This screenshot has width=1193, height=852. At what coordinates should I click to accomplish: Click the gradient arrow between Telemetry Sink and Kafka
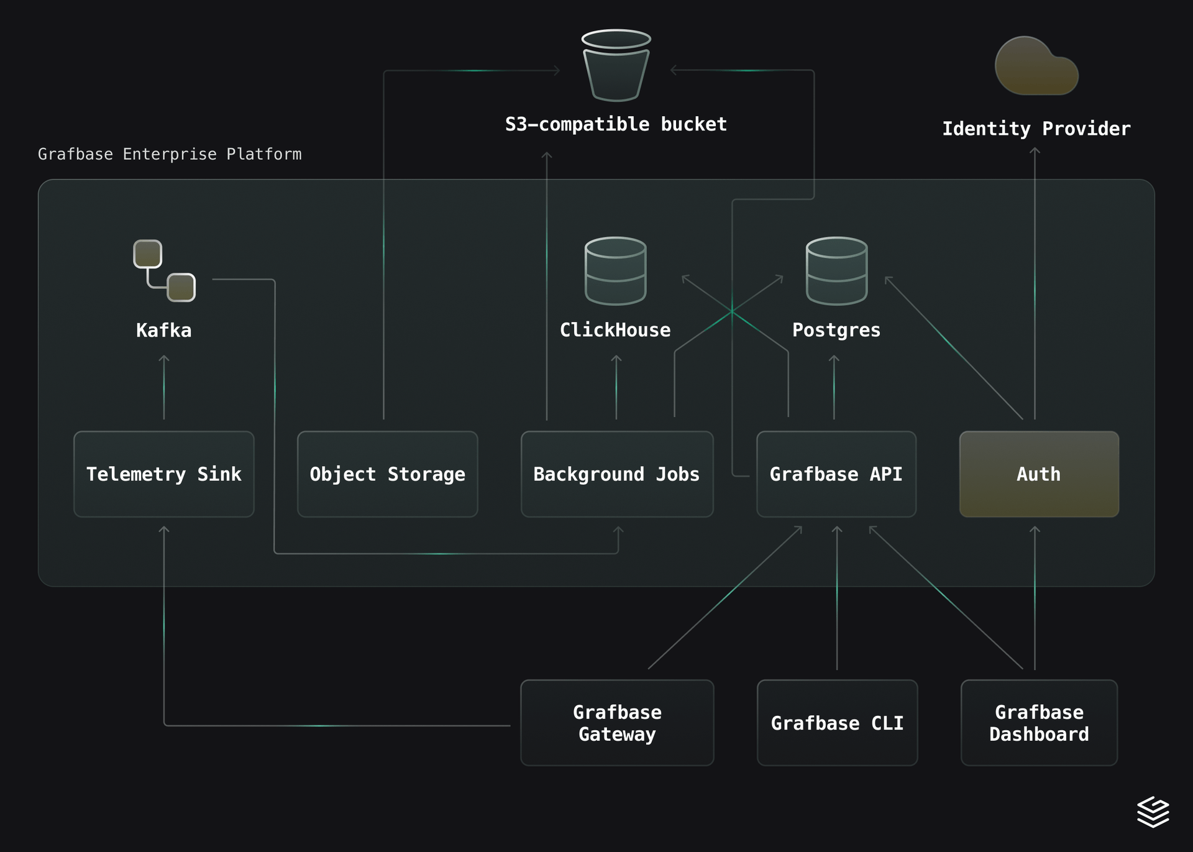pyautogui.click(x=163, y=385)
